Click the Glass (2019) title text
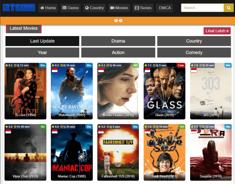235x184 pixels. [x=164, y=115]
